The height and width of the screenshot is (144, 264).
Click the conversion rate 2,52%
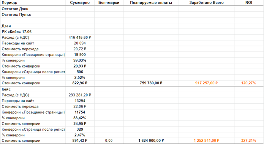(80, 78)
